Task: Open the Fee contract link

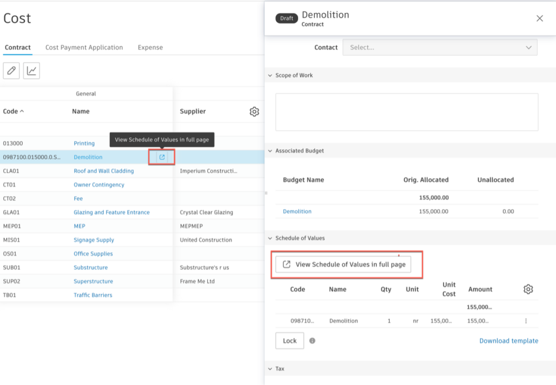Action: [78, 199]
